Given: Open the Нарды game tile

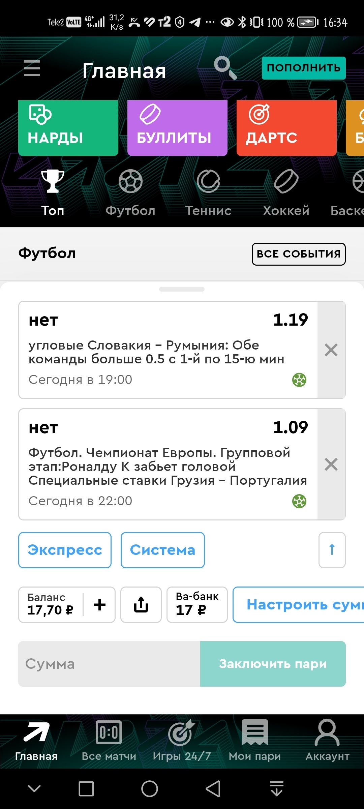Looking at the screenshot, I should tap(68, 128).
